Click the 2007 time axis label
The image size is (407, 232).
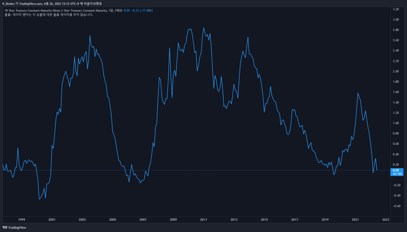click(143, 220)
